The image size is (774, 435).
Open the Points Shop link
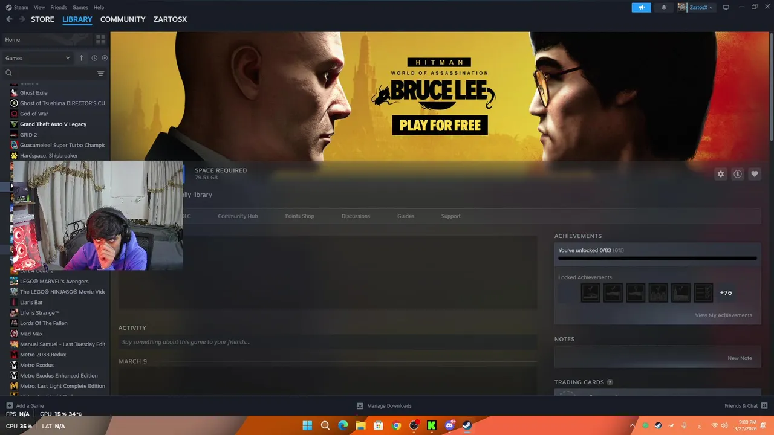tap(300, 216)
